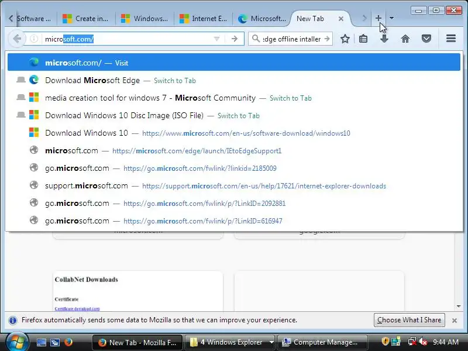Go to the Home page icon
Viewport: 468px width, 351px height.
point(405,39)
